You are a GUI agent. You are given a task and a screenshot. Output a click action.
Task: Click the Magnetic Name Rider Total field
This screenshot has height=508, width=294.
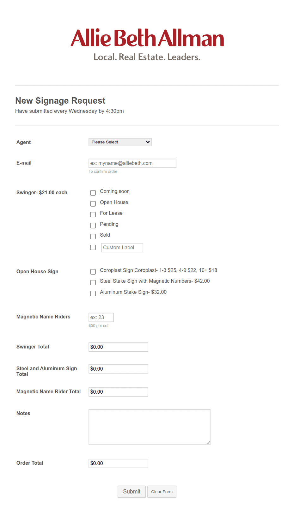(x=118, y=392)
